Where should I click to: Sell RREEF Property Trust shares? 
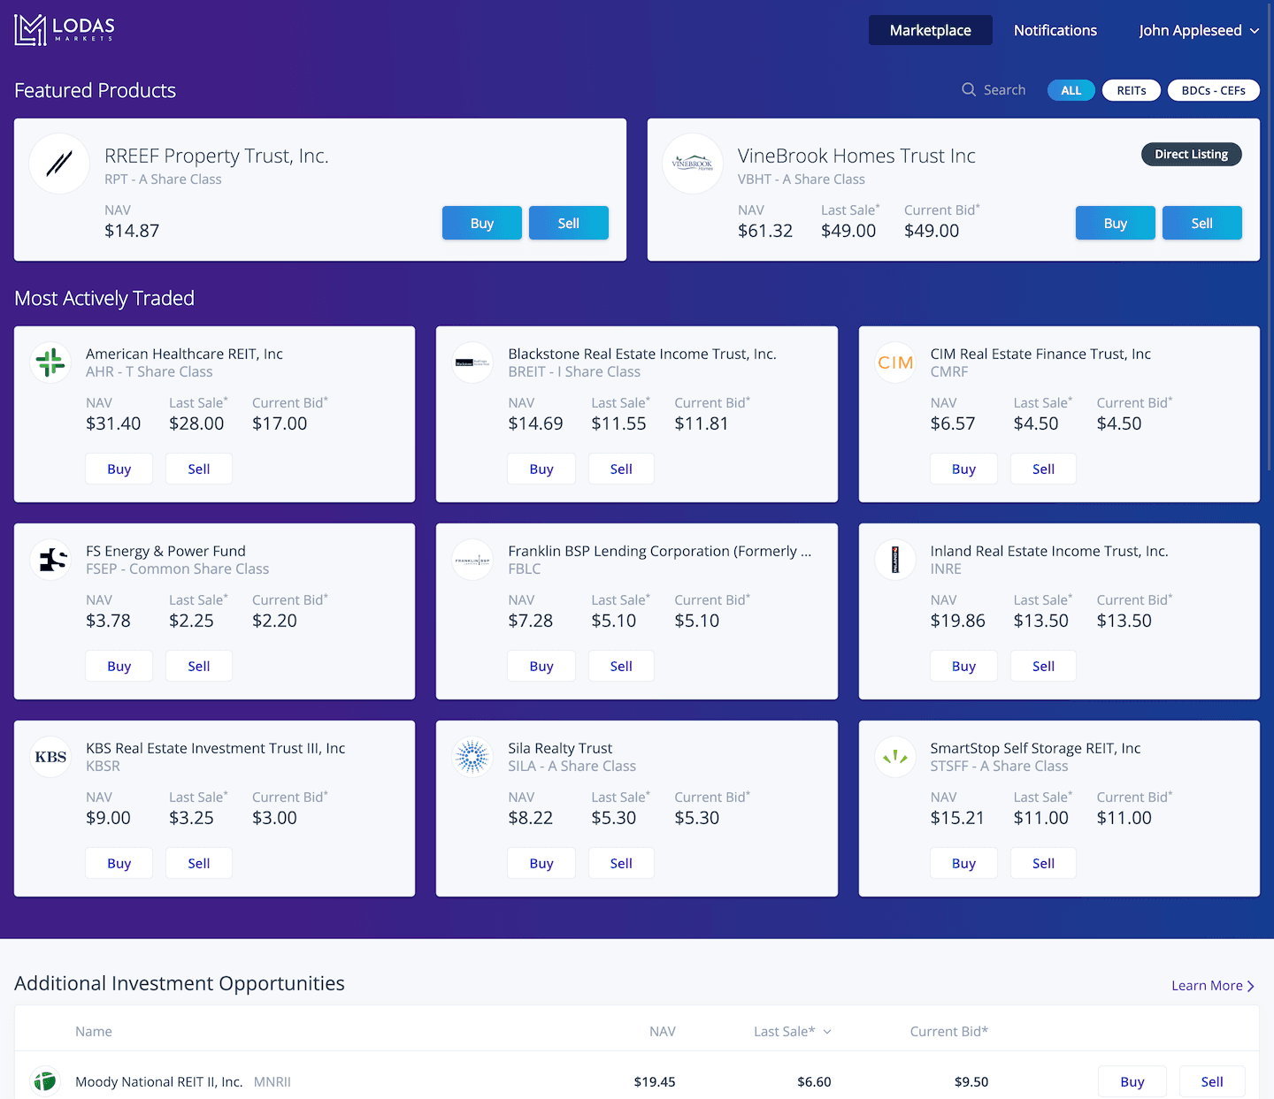(x=569, y=223)
